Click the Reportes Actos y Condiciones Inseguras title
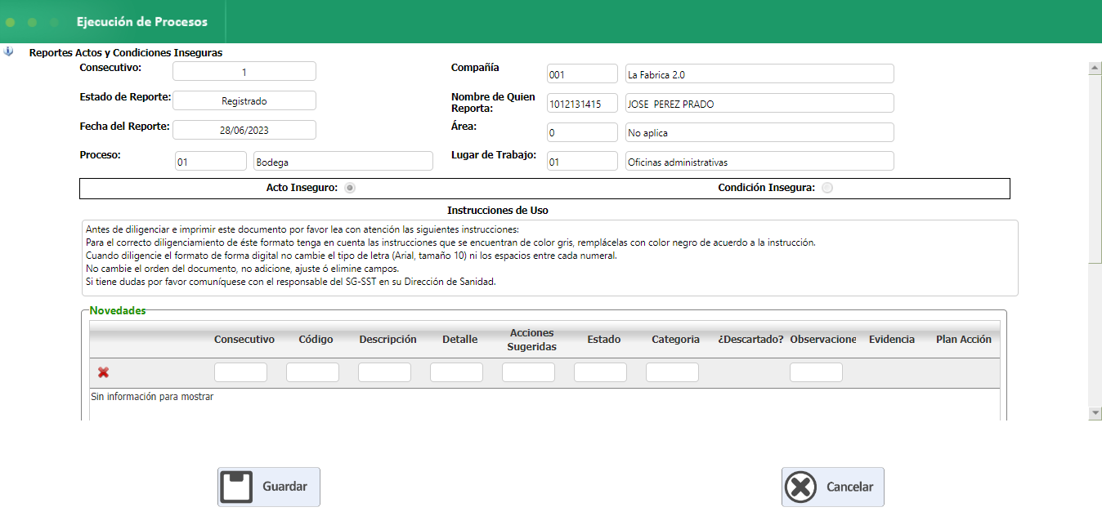The image size is (1102, 525). click(x=126, y=52)
